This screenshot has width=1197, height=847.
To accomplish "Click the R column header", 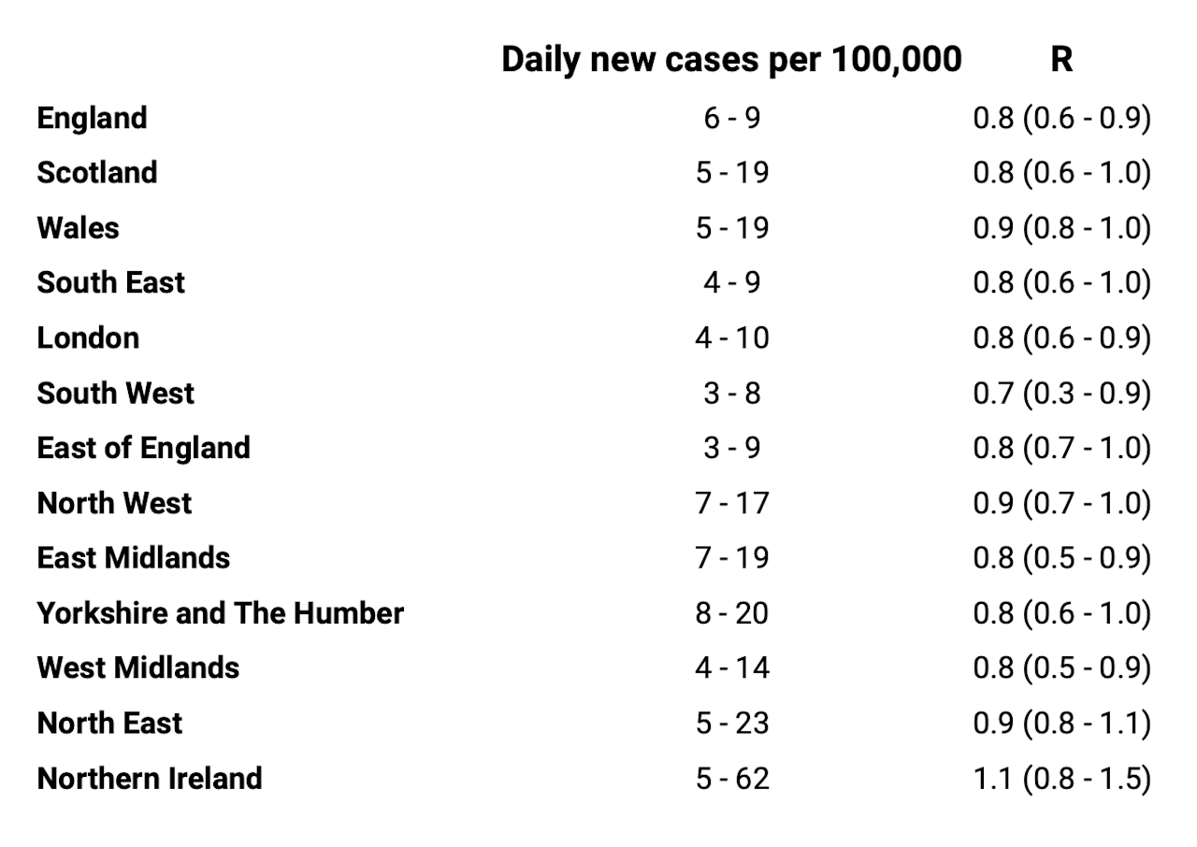I will (x=1061, y=60).
